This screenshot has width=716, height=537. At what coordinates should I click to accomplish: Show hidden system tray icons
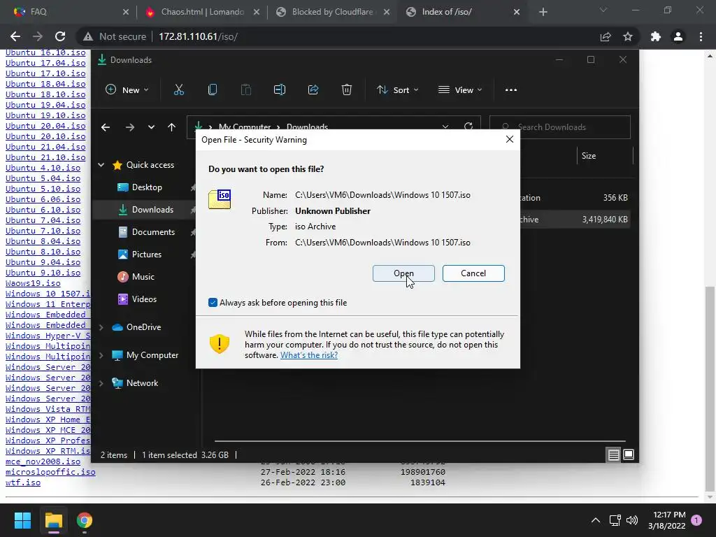pos(596,520)
